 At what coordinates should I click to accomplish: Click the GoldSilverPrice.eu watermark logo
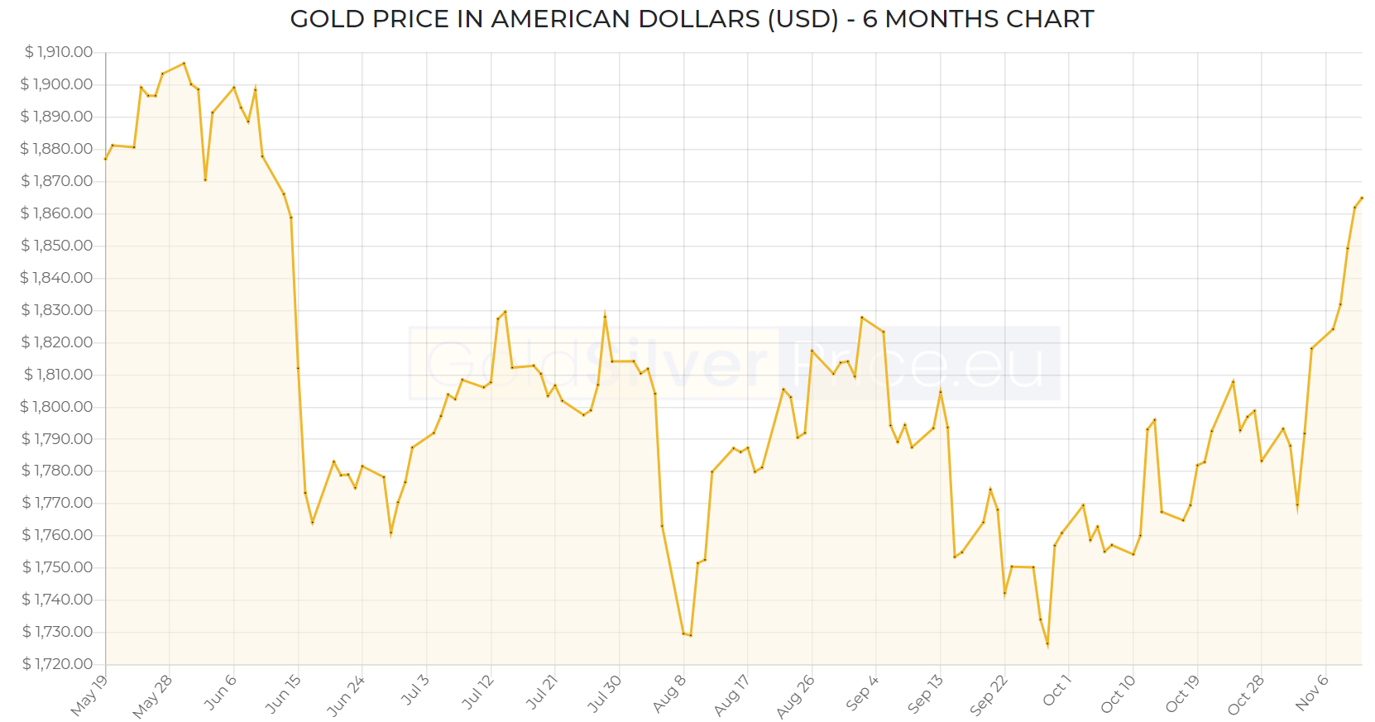tap(735, 364)
